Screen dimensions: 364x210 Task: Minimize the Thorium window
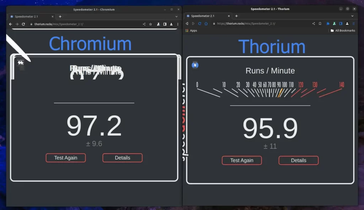[341, 9]
